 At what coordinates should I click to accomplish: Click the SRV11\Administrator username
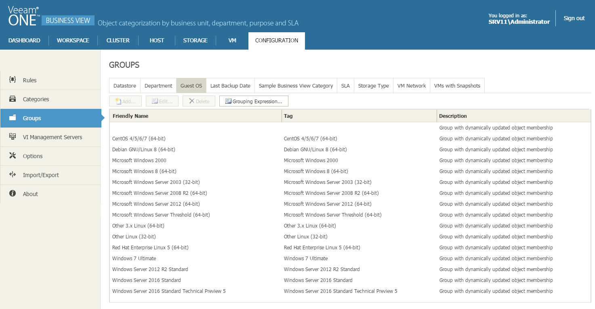point(519,22)
